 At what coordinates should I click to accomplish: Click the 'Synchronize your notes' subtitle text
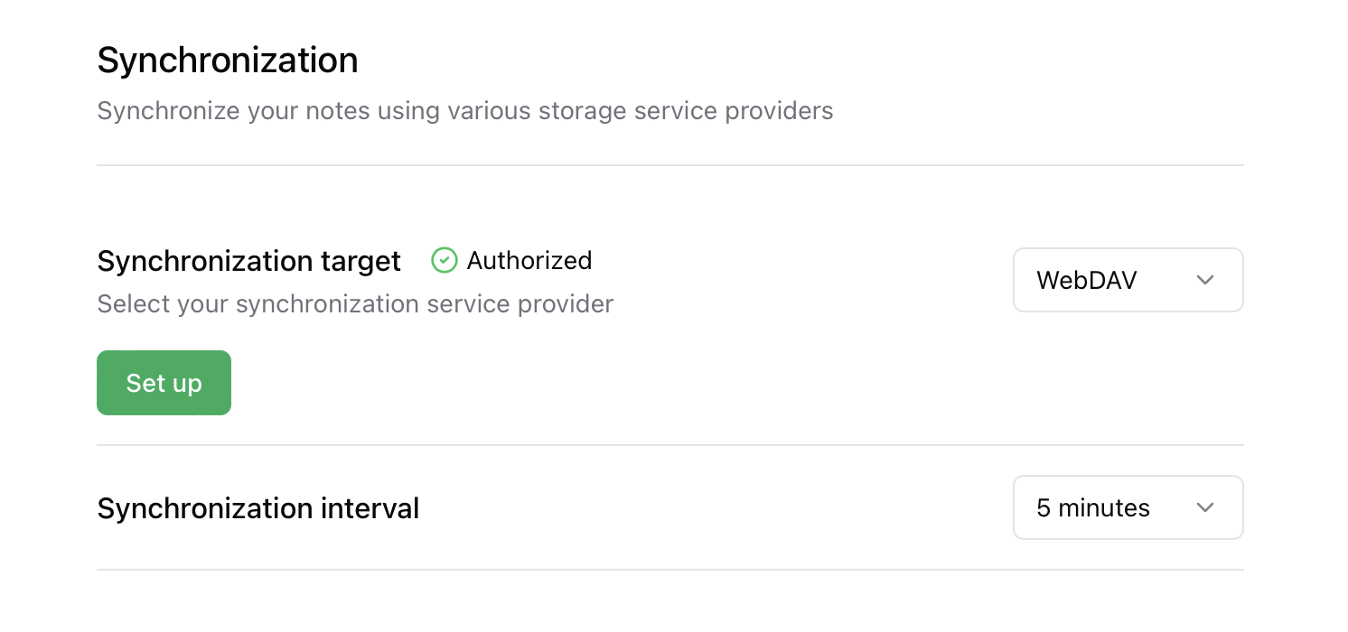click(x=464, y=111)
